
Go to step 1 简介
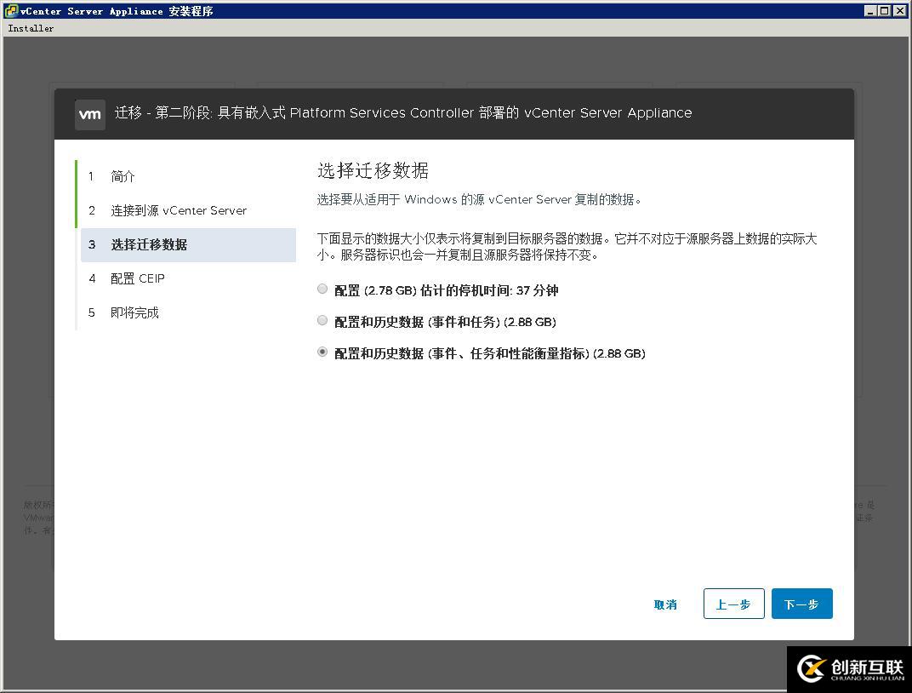pyautogui.click(x=189, y=176)
